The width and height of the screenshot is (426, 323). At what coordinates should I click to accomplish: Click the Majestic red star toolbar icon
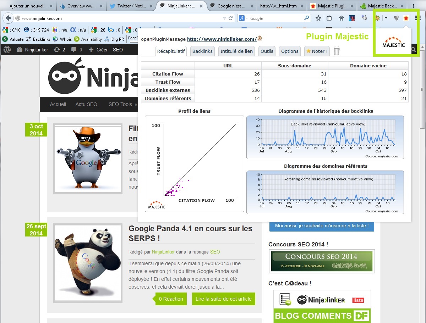click(x=406, y=18)
